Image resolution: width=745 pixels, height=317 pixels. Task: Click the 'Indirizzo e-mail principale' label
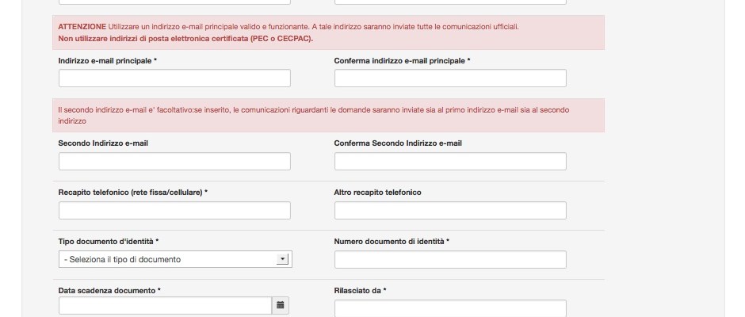[108, 61]
